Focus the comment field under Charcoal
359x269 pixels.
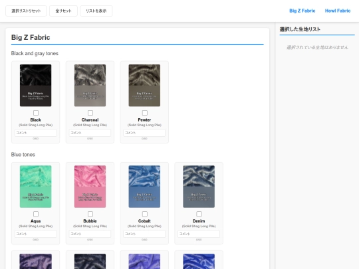click(x=90, y=133)
